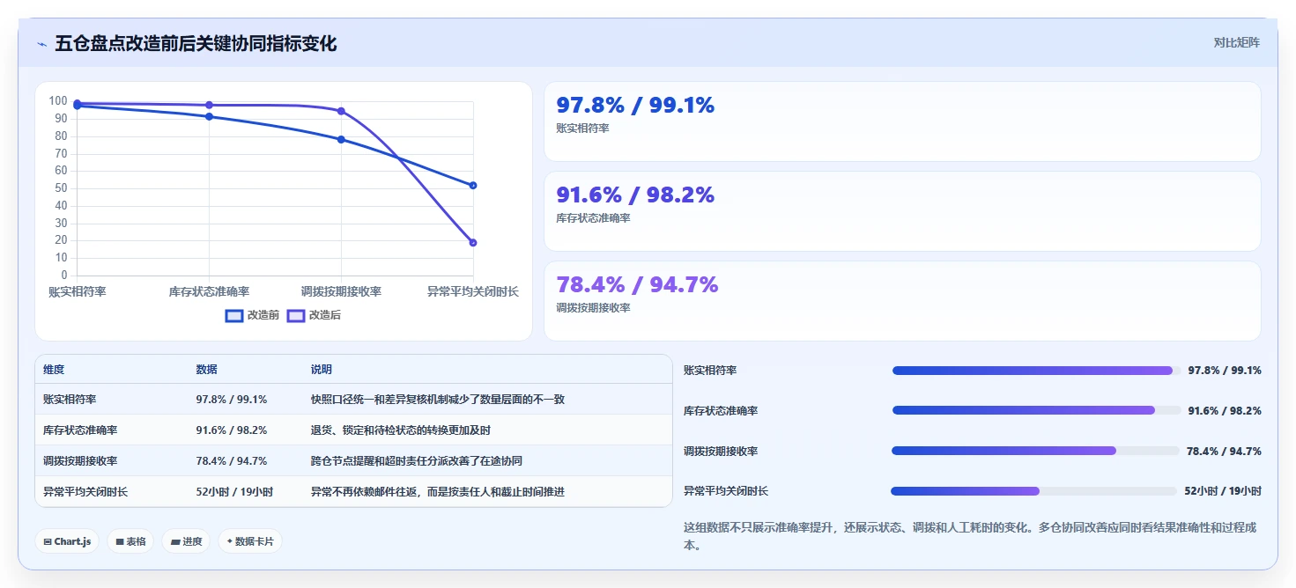The width and height of the screenshot is (1296, 588).
Task: Click the 说明 column header
Action: click(x=322, y=370)
